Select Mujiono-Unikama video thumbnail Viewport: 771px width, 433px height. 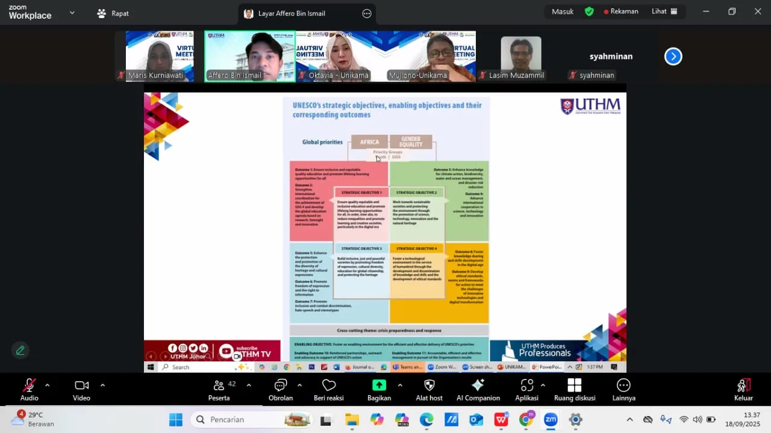[x=431, y=57]
